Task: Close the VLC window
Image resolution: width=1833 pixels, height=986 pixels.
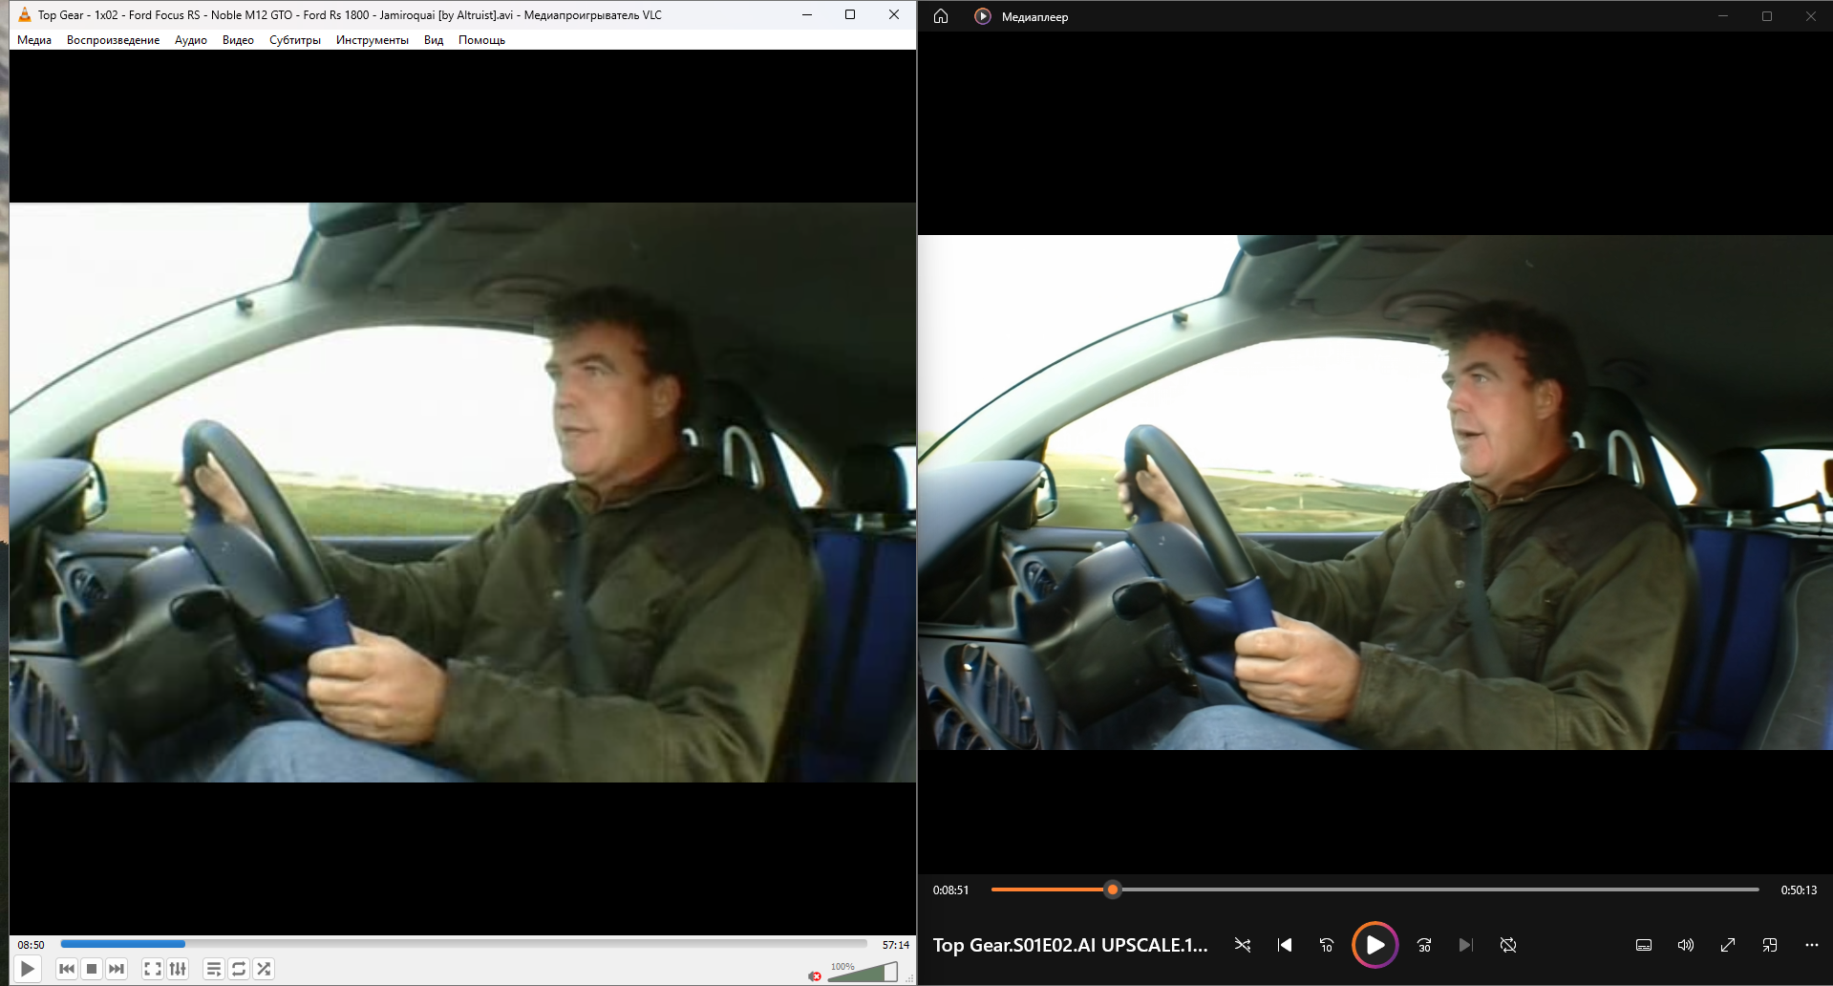Action: [894, 14]
